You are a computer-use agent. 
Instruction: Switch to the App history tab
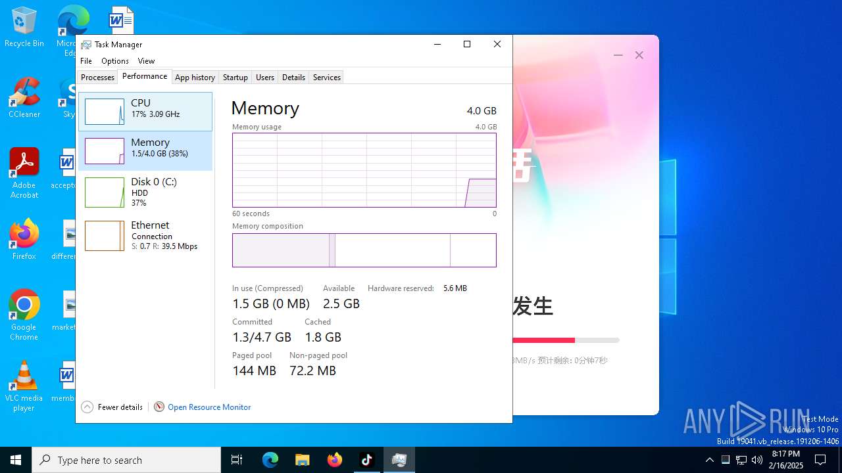[x=195, y=78]
